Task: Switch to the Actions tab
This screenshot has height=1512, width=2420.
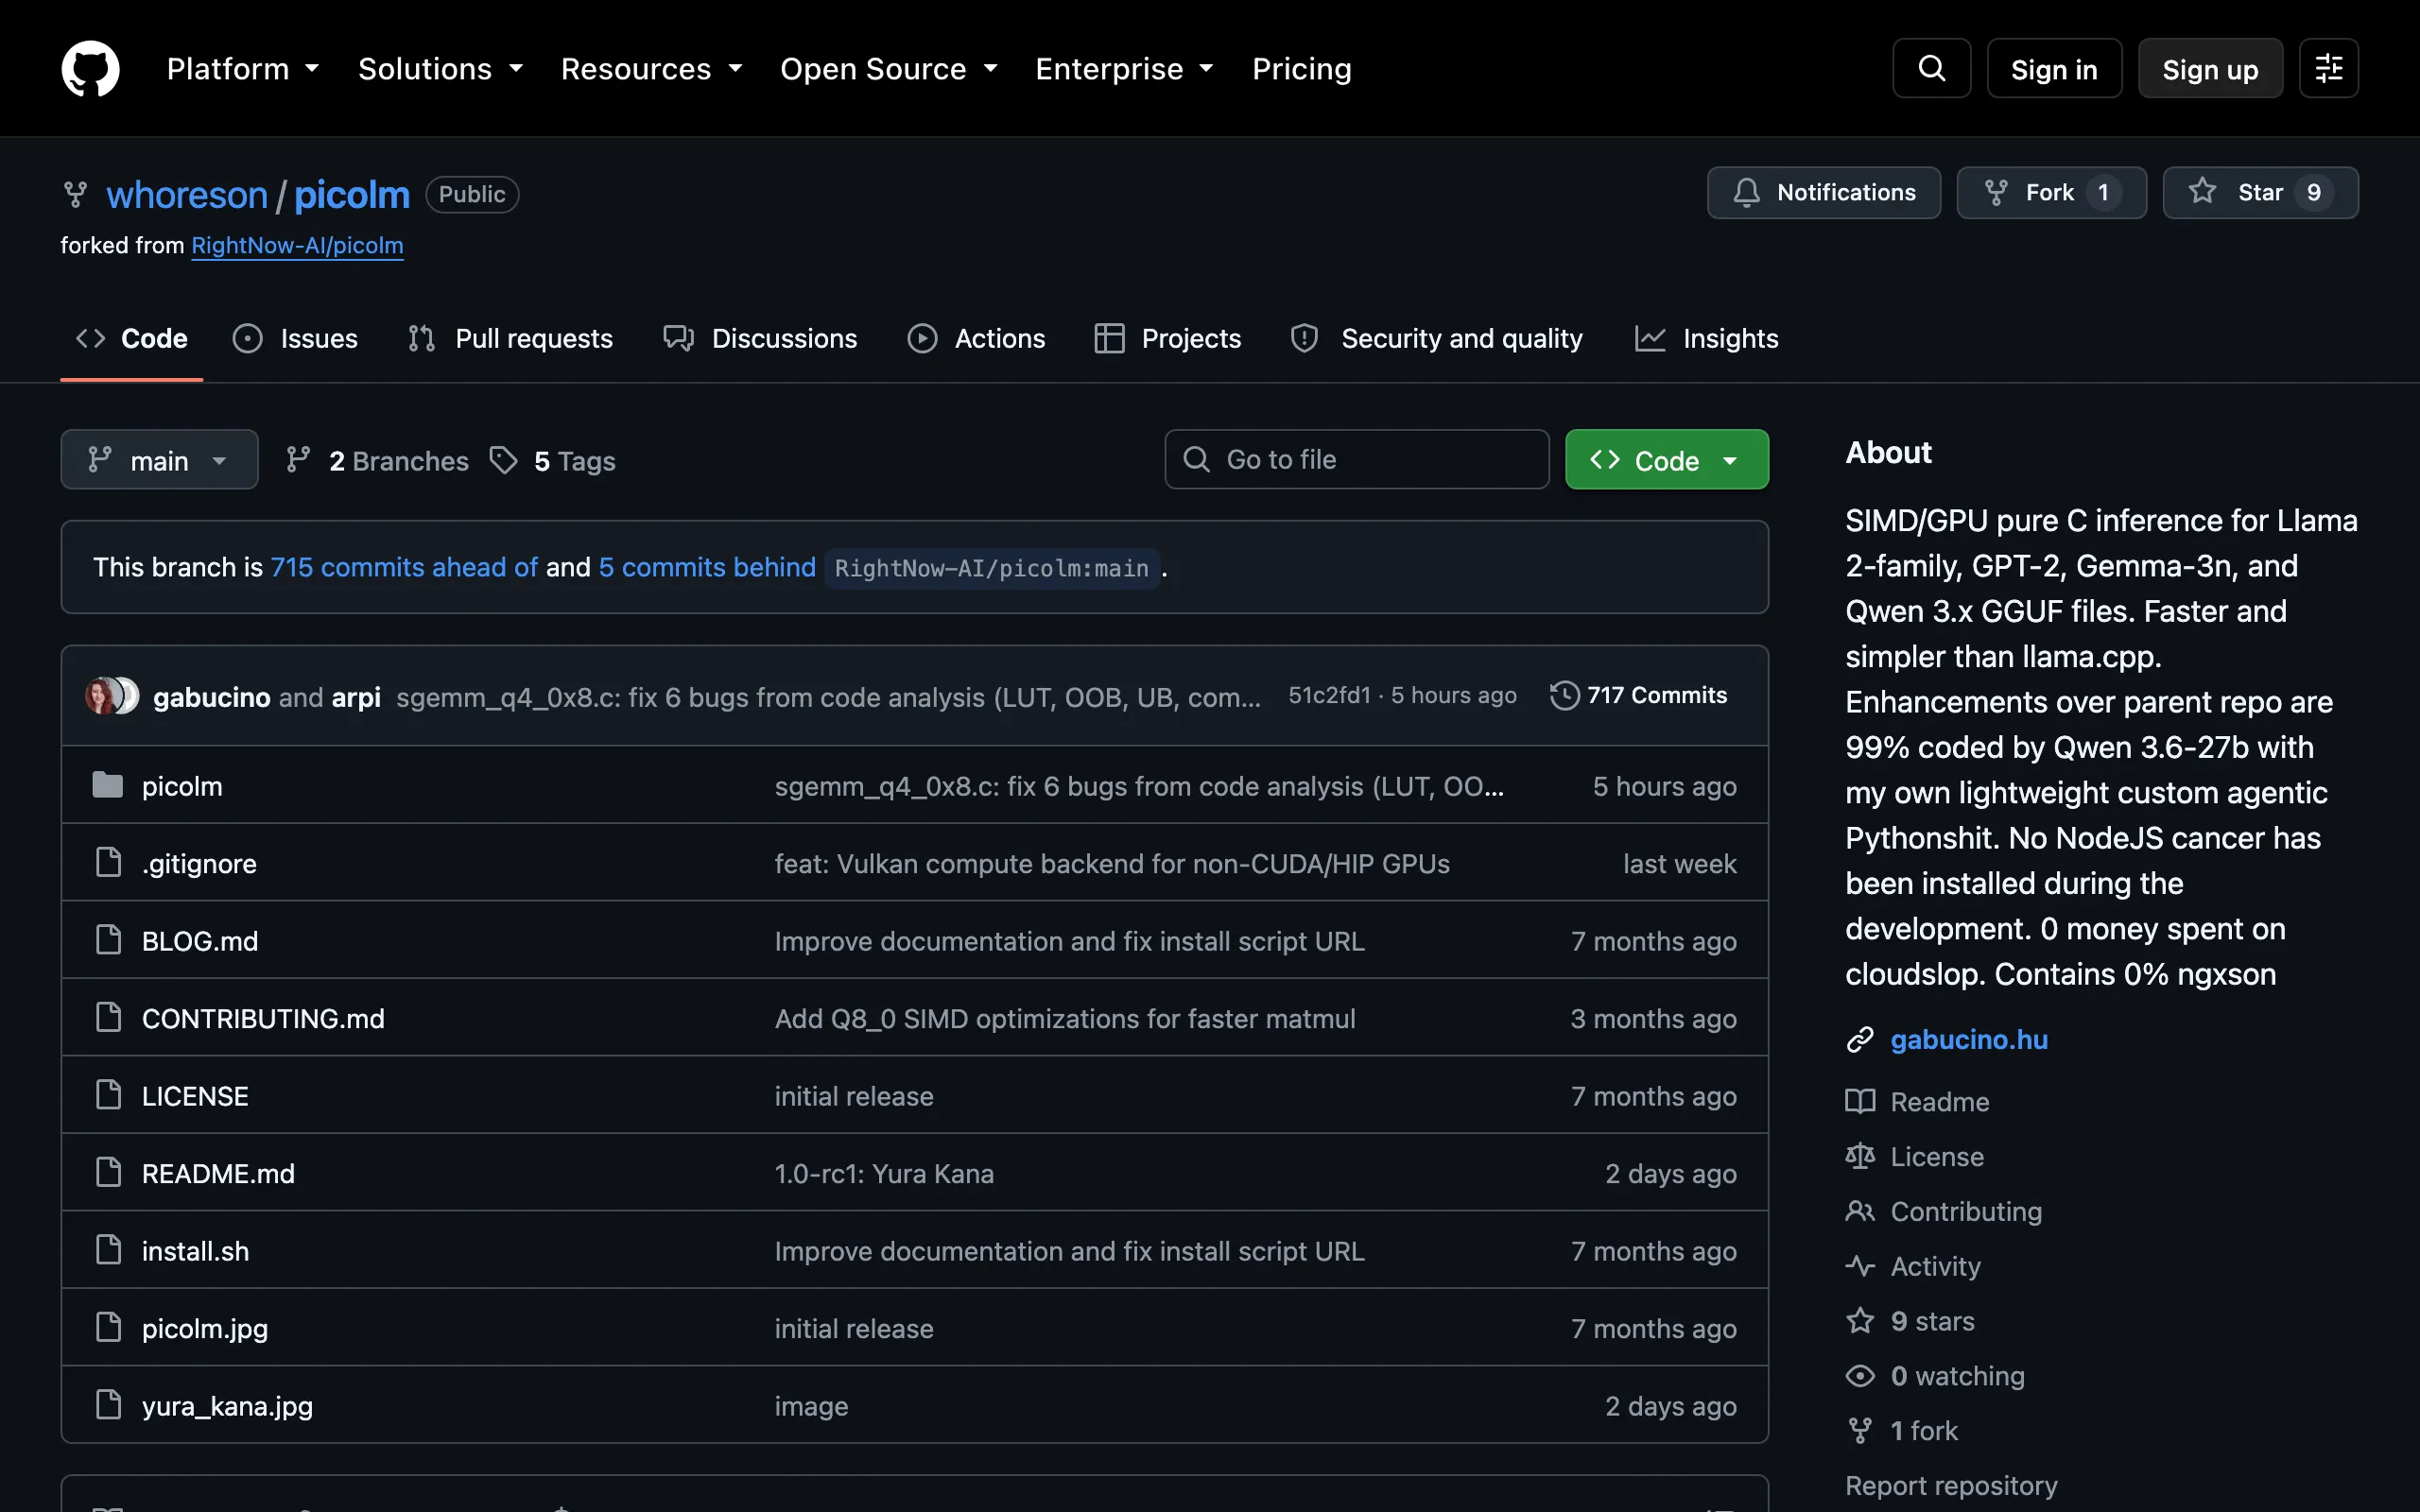Action: point(976,338)
